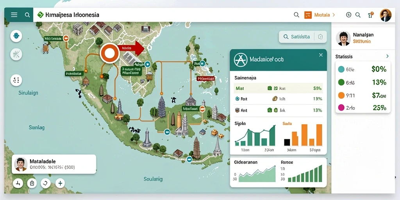Click the rotate round button in bottom toolbar
Viewport: 400px width, 200px height.
click(46, 183)
